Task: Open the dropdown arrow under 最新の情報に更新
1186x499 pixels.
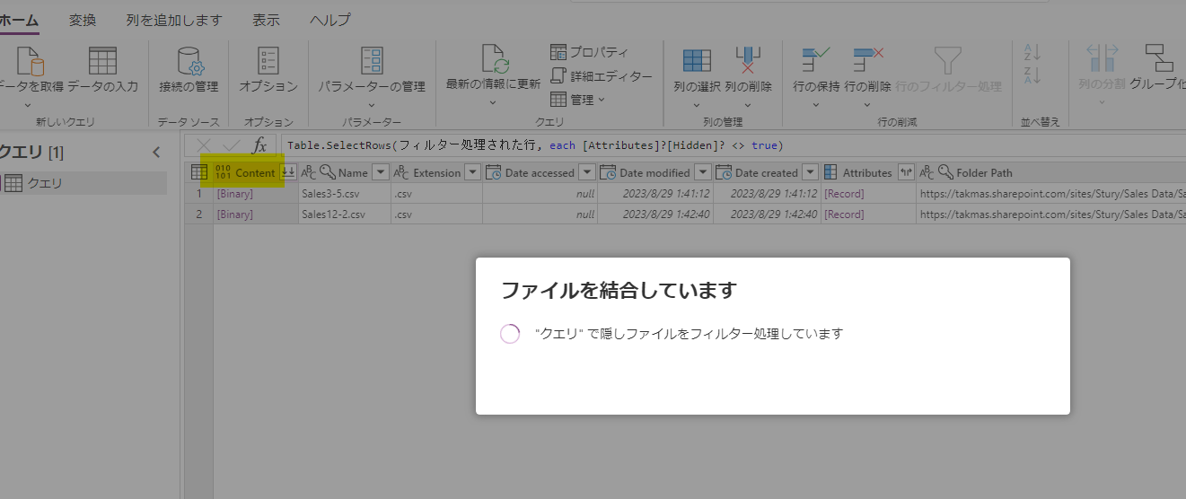Action: [494, 102]
